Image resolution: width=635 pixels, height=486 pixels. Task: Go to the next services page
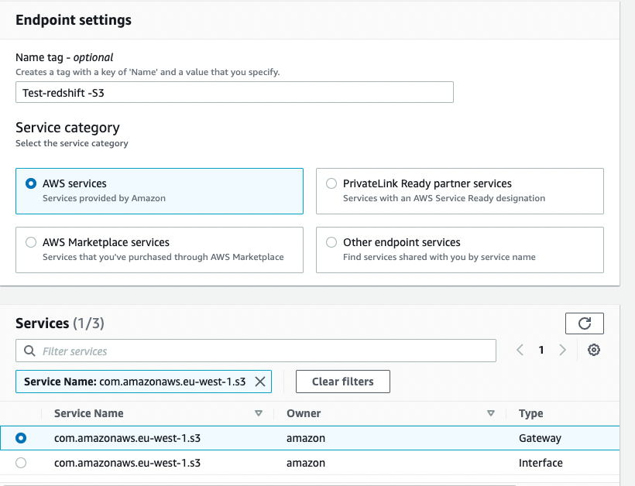point(563,351)
